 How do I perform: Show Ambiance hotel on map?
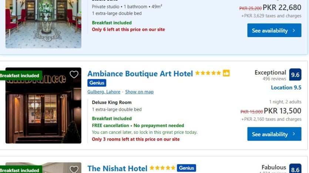tap(139, 92)
